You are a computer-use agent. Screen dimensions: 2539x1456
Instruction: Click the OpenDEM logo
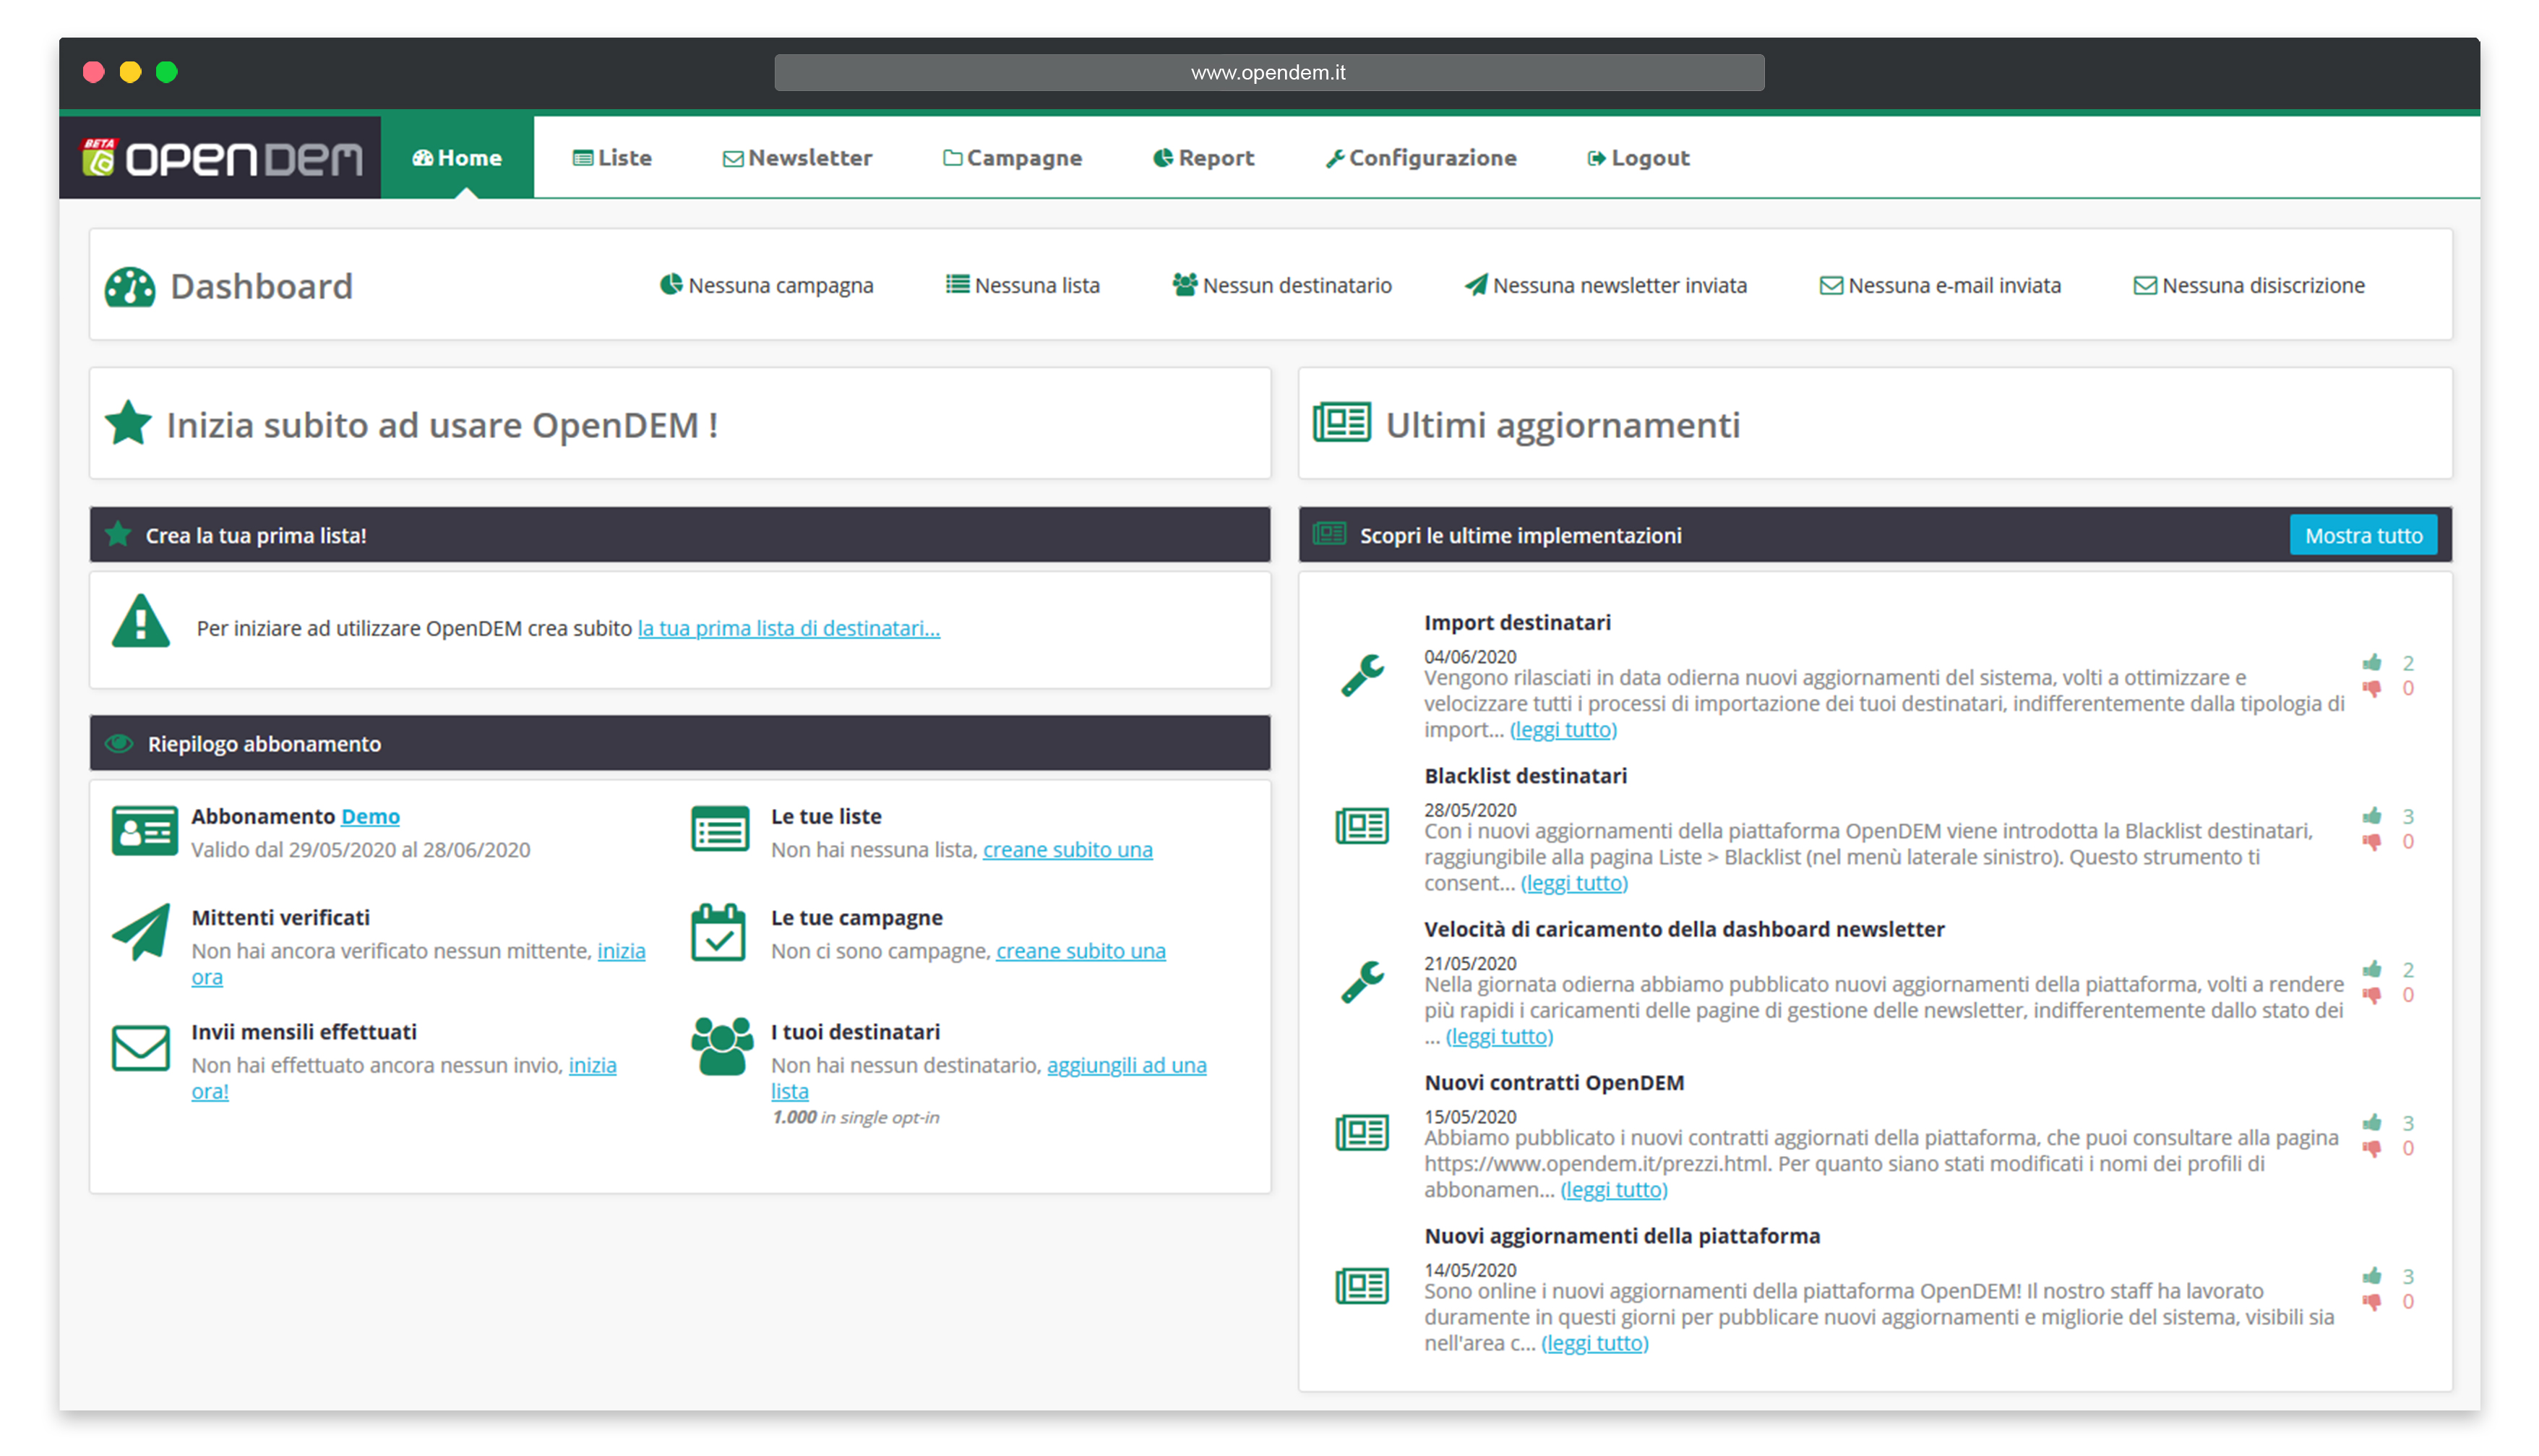coord(221,158)
